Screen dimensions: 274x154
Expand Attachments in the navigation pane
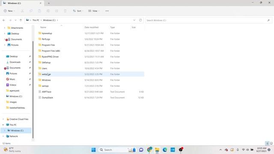(5, 28)
